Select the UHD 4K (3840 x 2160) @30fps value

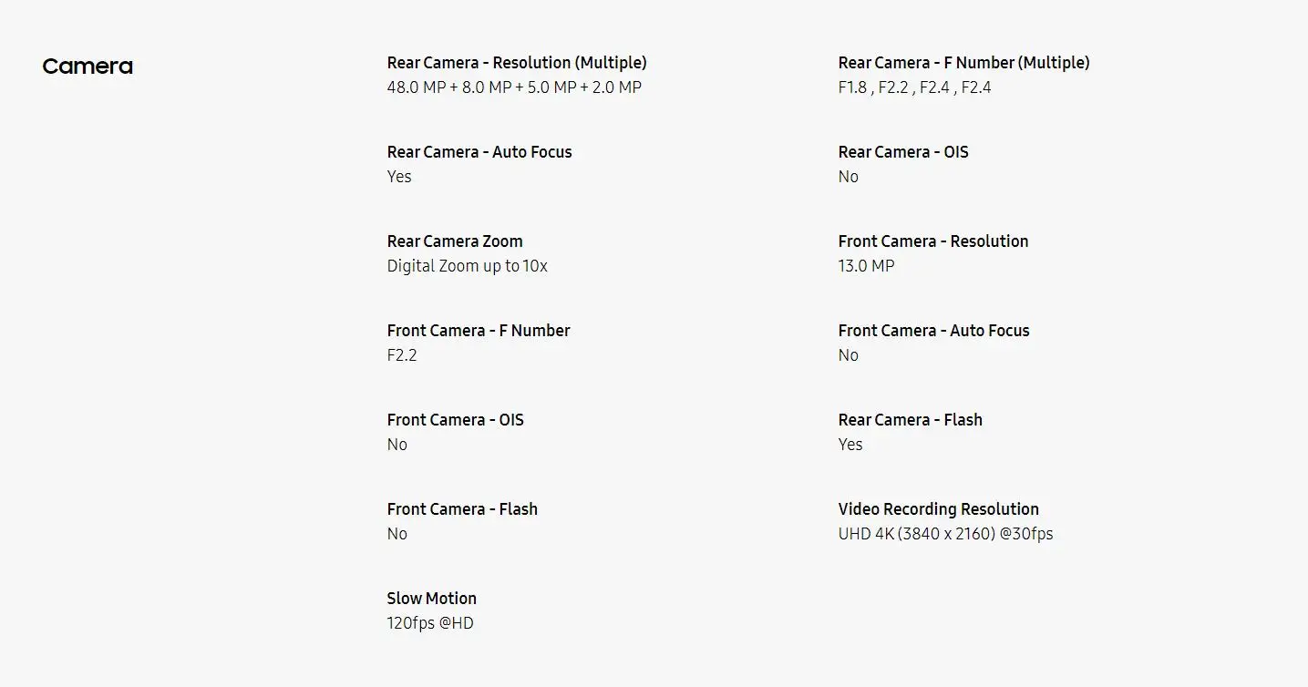pyautogui.click(x=945, y=534)
